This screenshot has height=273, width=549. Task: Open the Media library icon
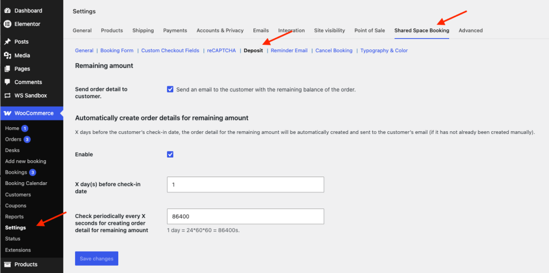click(x=7, y=55)
